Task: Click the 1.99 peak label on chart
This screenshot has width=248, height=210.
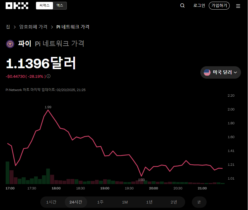Action: [48, 107]
